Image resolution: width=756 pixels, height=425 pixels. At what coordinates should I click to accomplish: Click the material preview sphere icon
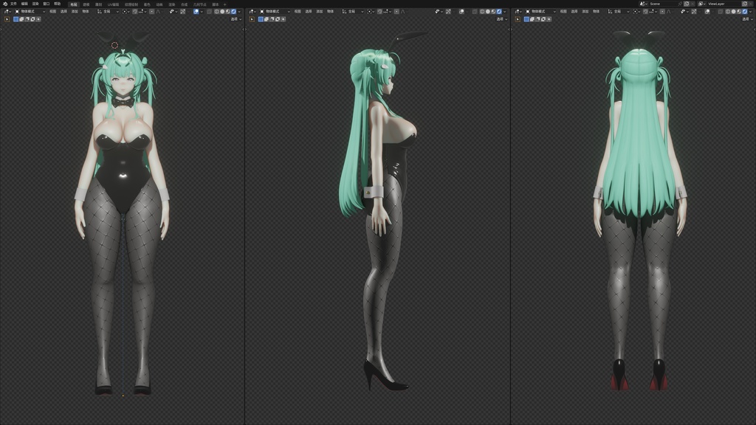click(227, 13)
